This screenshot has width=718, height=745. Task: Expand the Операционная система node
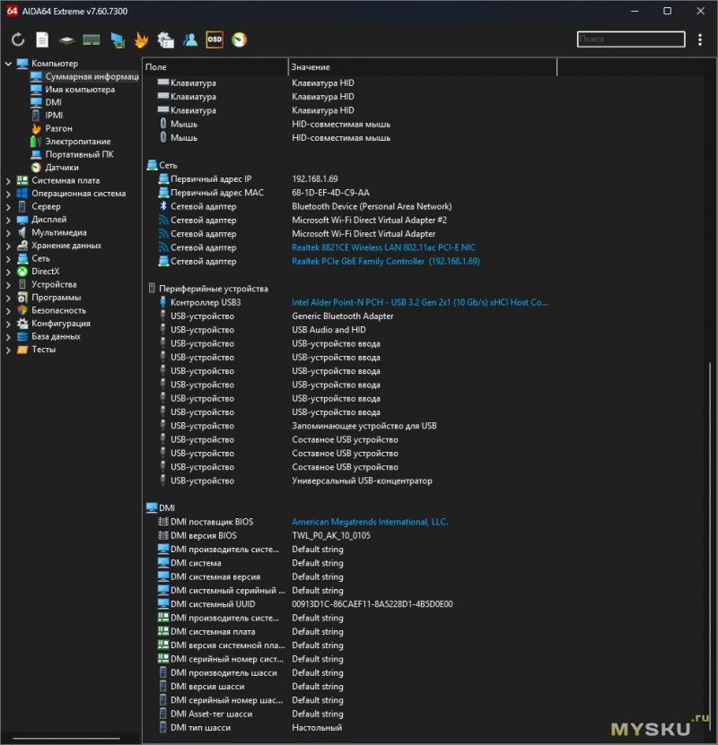pos(8,194)
